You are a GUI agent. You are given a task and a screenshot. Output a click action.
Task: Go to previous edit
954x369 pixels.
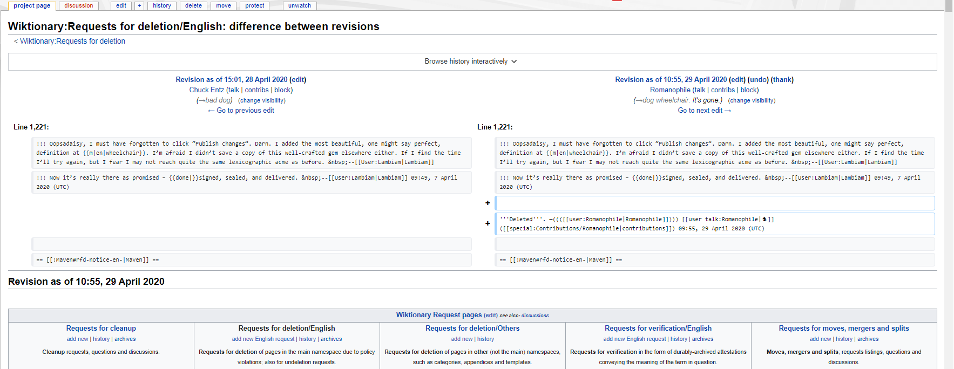click(x=241, y=111)
